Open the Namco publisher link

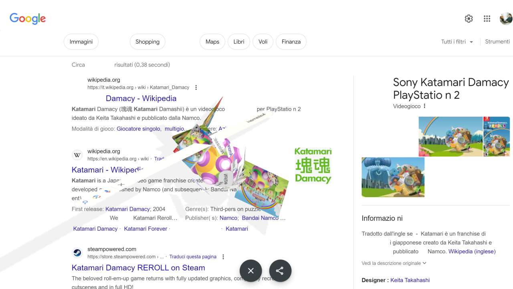(x=228, y=218)
